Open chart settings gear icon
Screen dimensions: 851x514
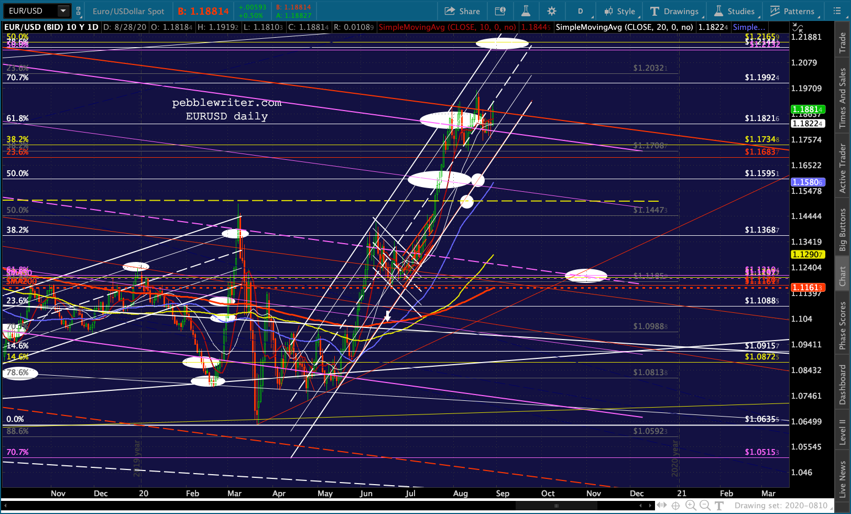pyautogui.click(x=551, y=11)
